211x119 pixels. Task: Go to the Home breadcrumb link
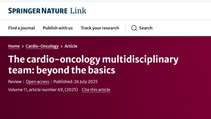14,46
